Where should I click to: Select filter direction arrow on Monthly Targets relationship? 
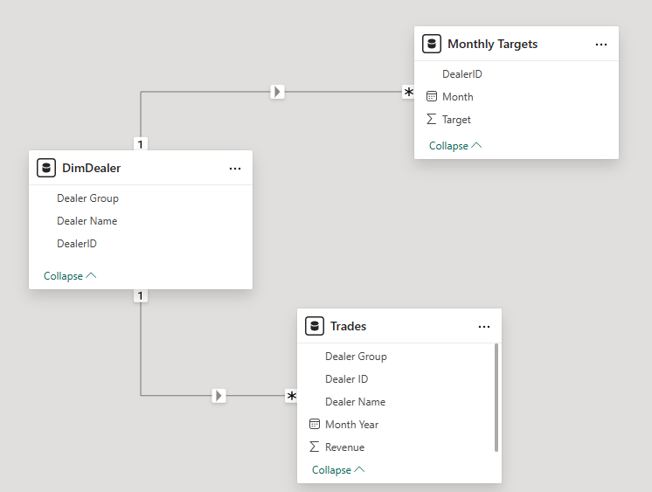[x=277, y=92]
